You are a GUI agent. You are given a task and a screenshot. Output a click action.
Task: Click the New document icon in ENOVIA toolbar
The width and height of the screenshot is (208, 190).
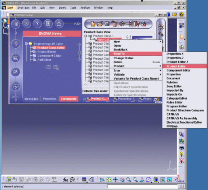coord(93,24)
